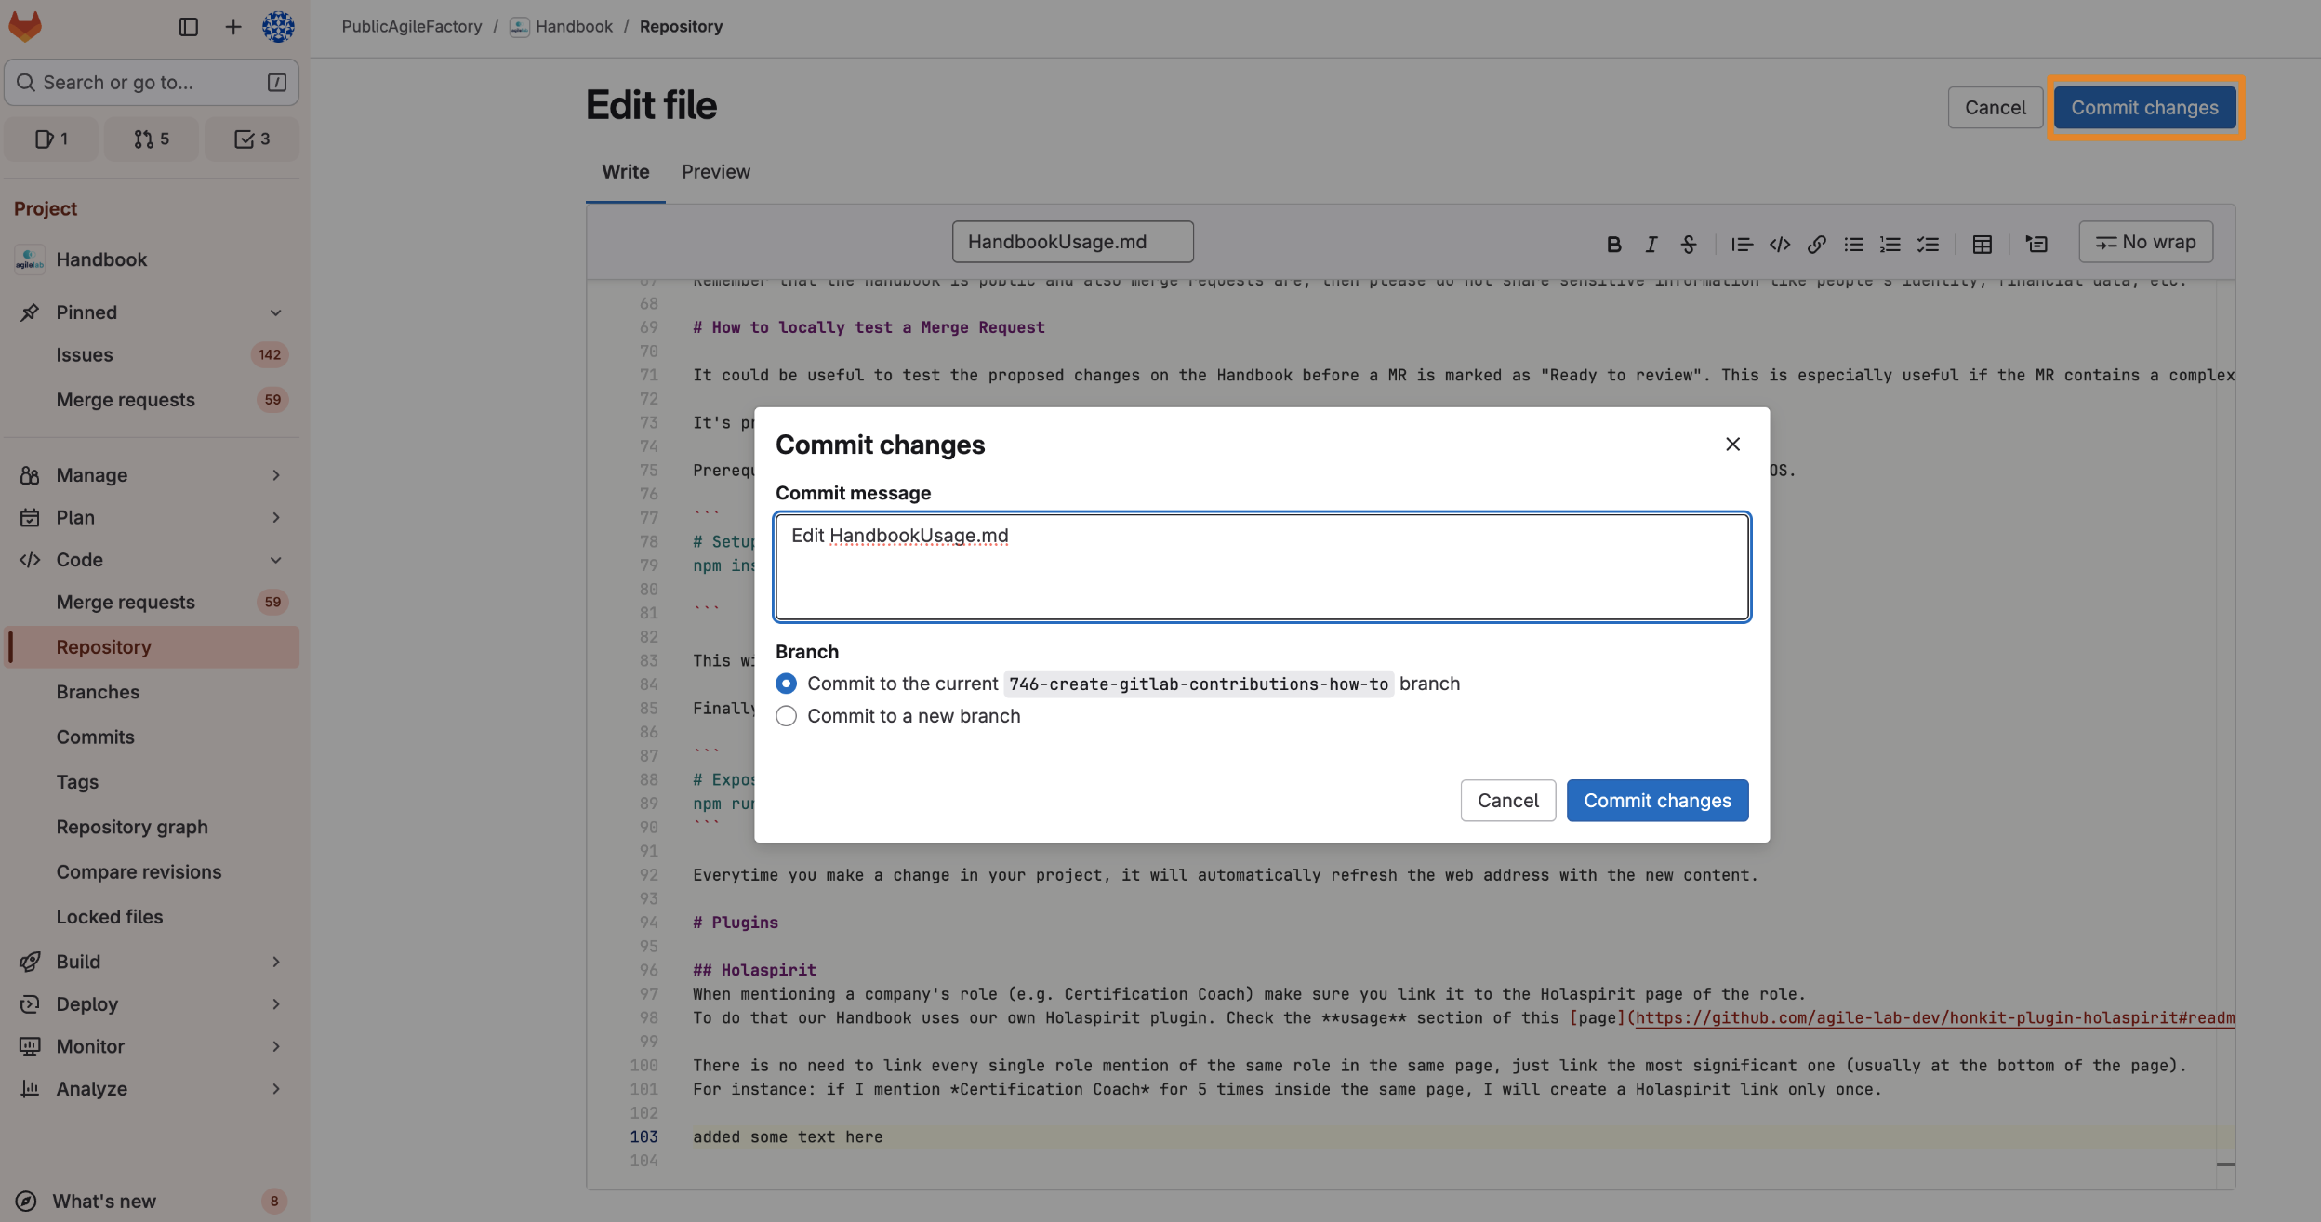This screenshot has height=1222, width=2321.
Task: Insert a collapsible section from toolbar
Action: pos(2037,244)
